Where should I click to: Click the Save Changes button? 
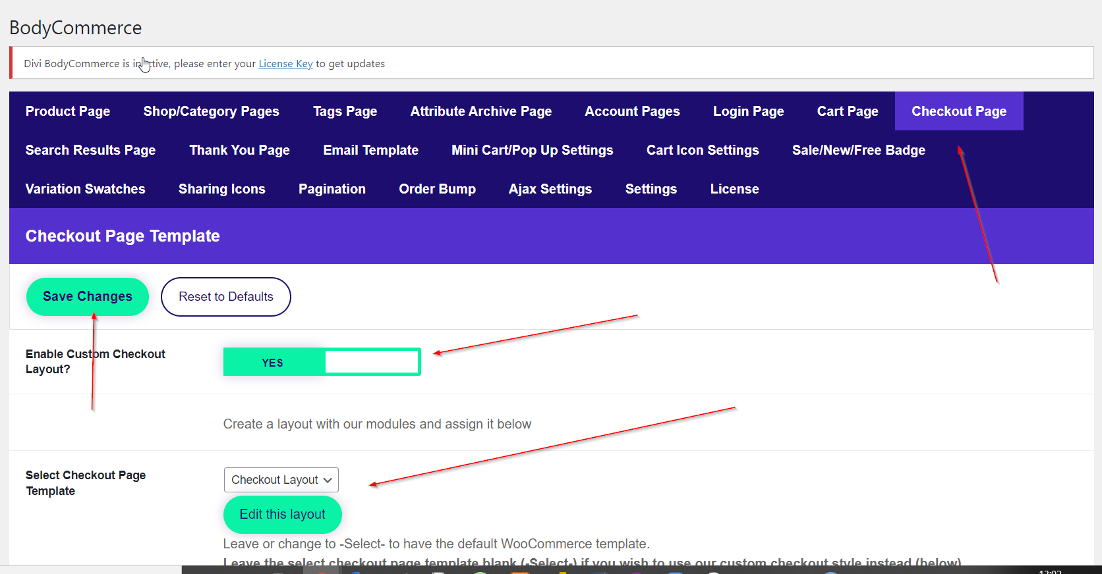tap(88, 297)
